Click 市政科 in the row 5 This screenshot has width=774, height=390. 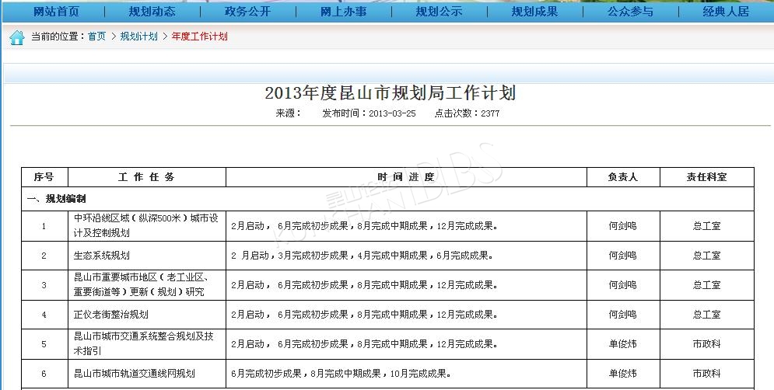[707, 343]
